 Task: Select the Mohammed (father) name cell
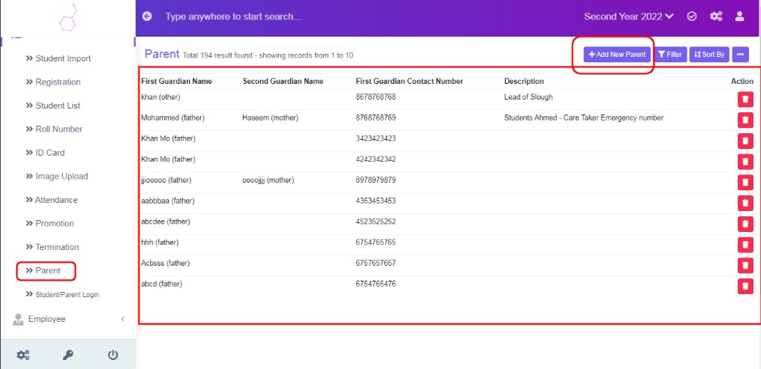[172, 118]
